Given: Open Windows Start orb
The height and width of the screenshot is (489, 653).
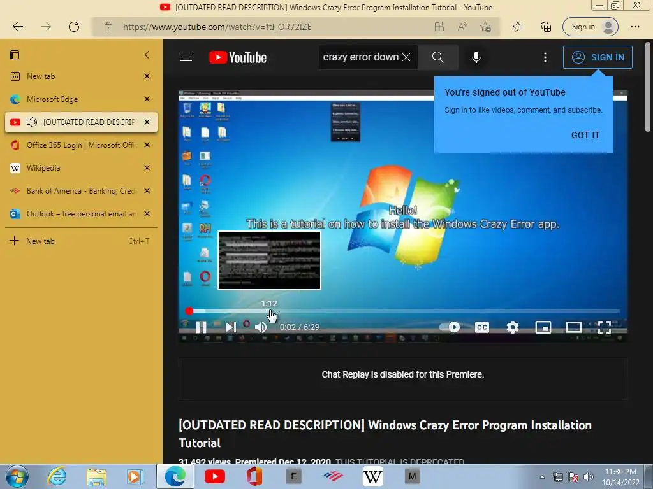Looking at the screenshot, I should click(17, 476).
